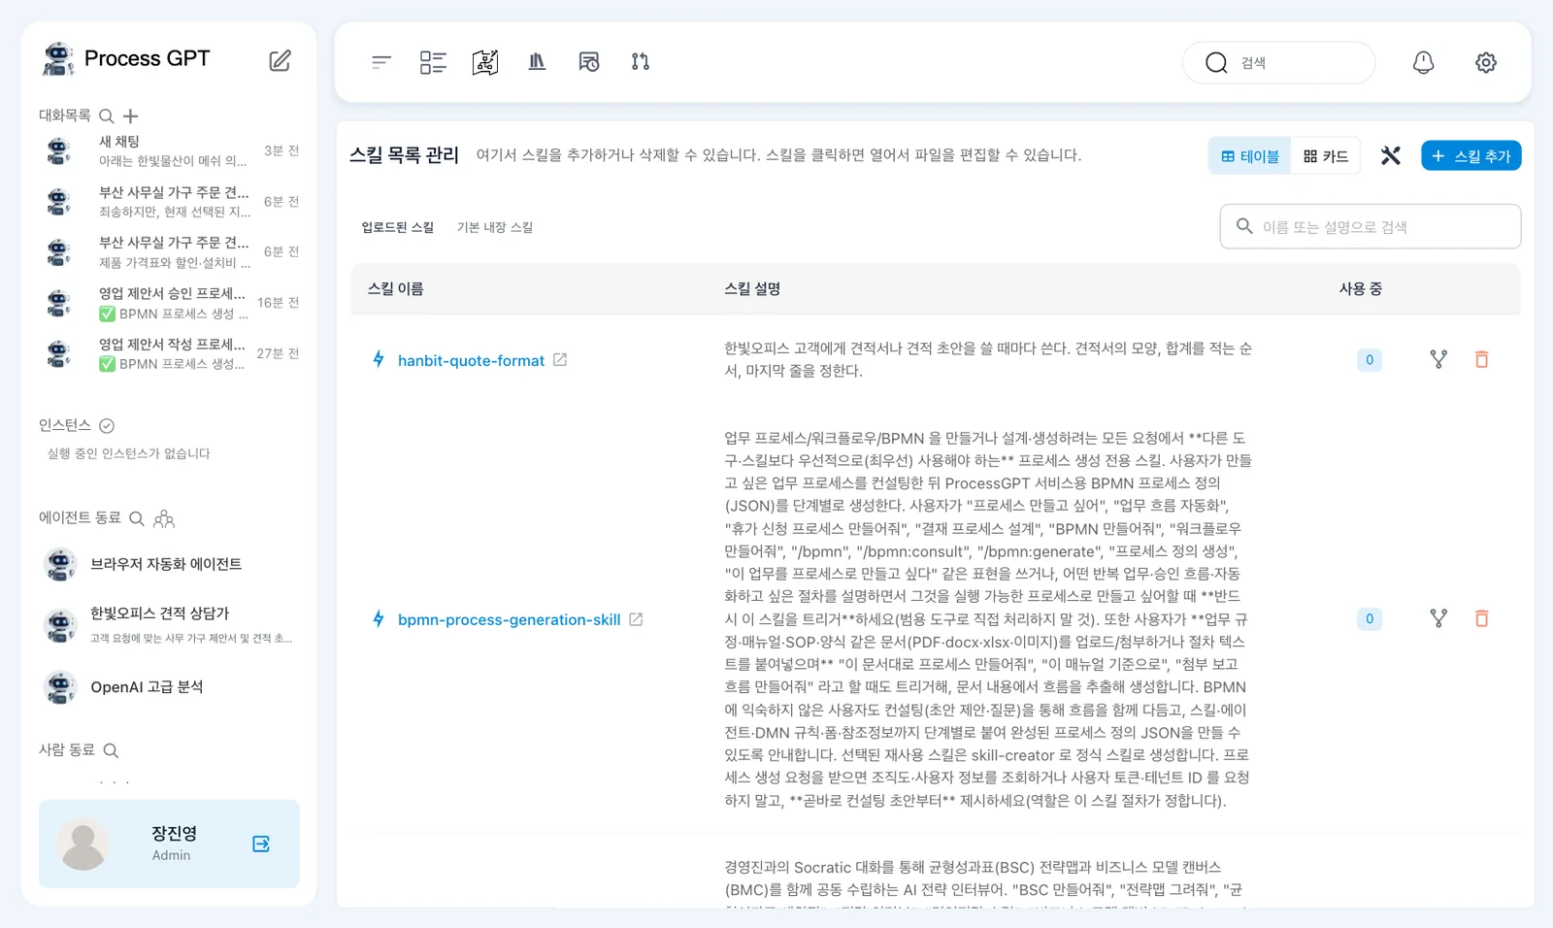The image size is (1553, 928).
Task: Open the hanbit-quote-format skill link
Action: pyautogui.click(x=471, y=360)
